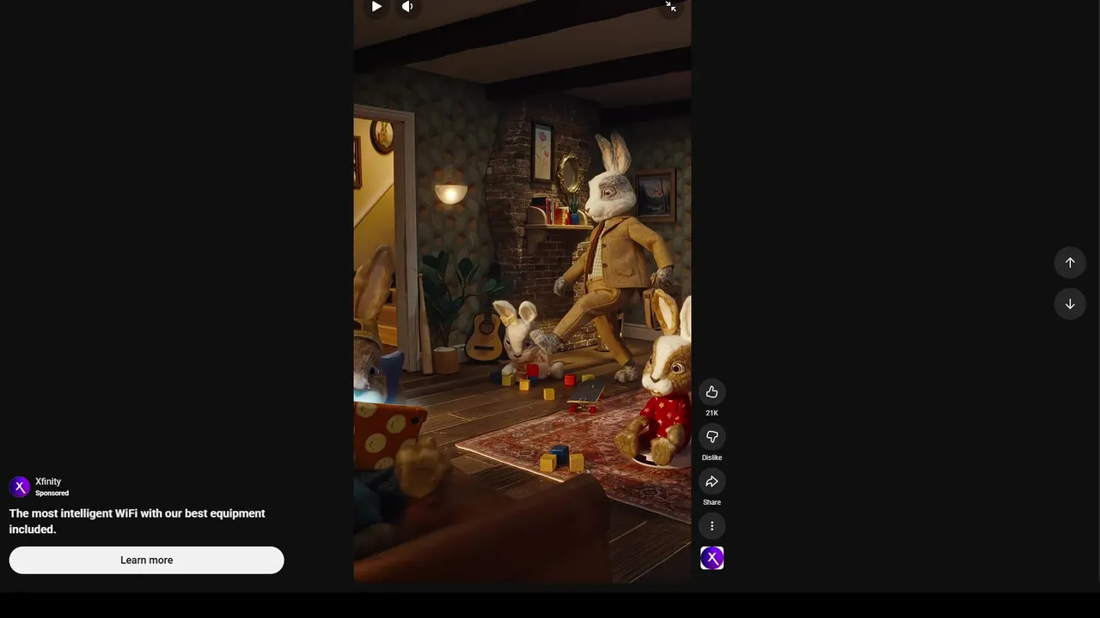Like this Short with thumbs up
The height and width of the screenshot is (618, 1100).
coord(712,392)
